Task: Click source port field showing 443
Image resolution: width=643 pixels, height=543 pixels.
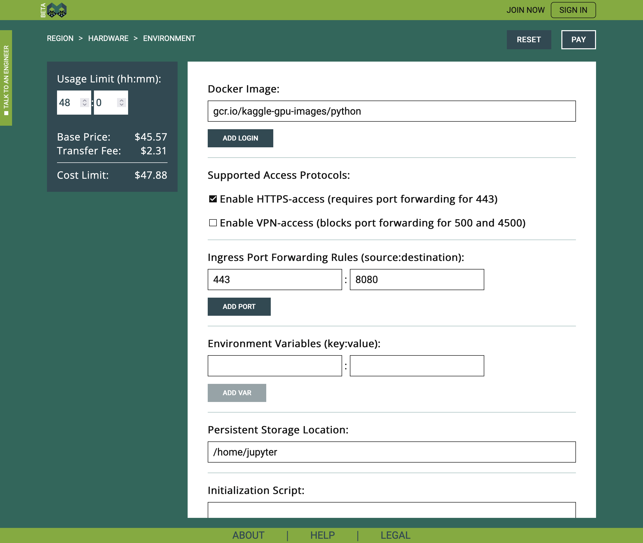Action: 275,280
